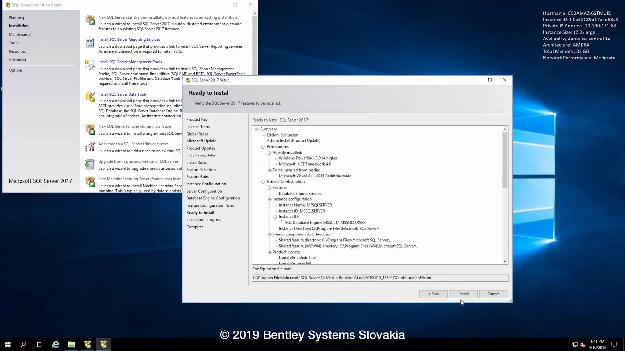Switch to SQL Server 2017 Setup taskbar icon

click(104, 345)
